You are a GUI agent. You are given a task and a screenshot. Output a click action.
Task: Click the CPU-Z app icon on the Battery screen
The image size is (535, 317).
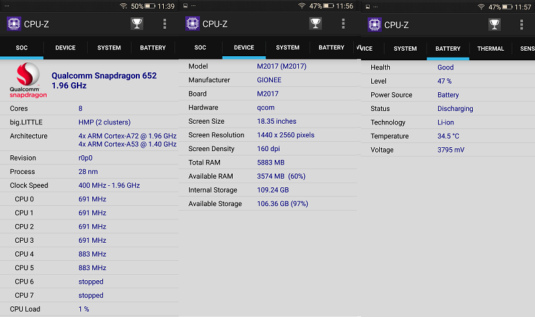[x=374, y=25]
